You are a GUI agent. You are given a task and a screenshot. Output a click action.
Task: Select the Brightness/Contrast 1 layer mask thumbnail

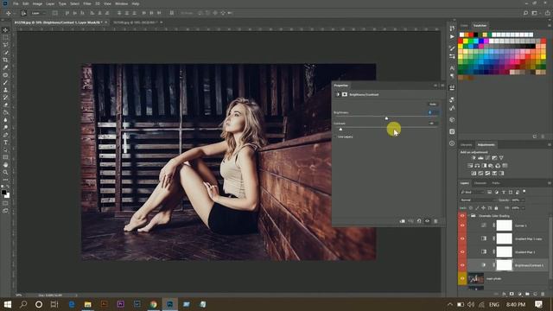click(504, 265)
